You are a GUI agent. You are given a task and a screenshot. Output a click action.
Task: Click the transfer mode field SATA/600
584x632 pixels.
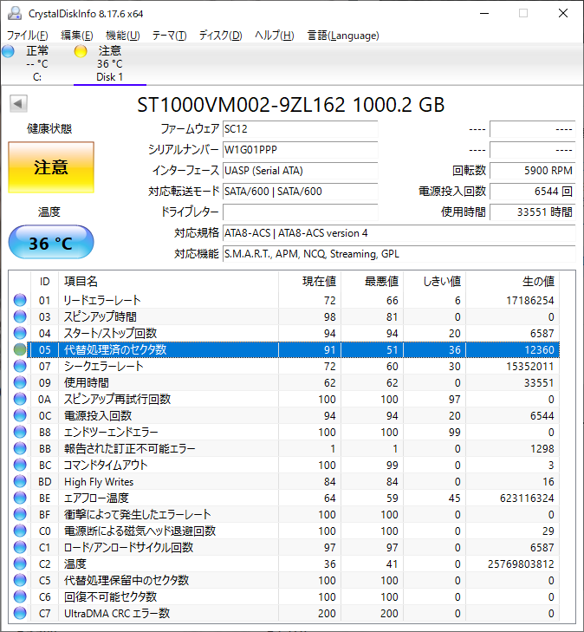click(301, 192)
